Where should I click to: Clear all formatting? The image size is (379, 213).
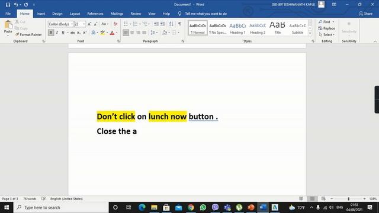click(x=115, y=24)
